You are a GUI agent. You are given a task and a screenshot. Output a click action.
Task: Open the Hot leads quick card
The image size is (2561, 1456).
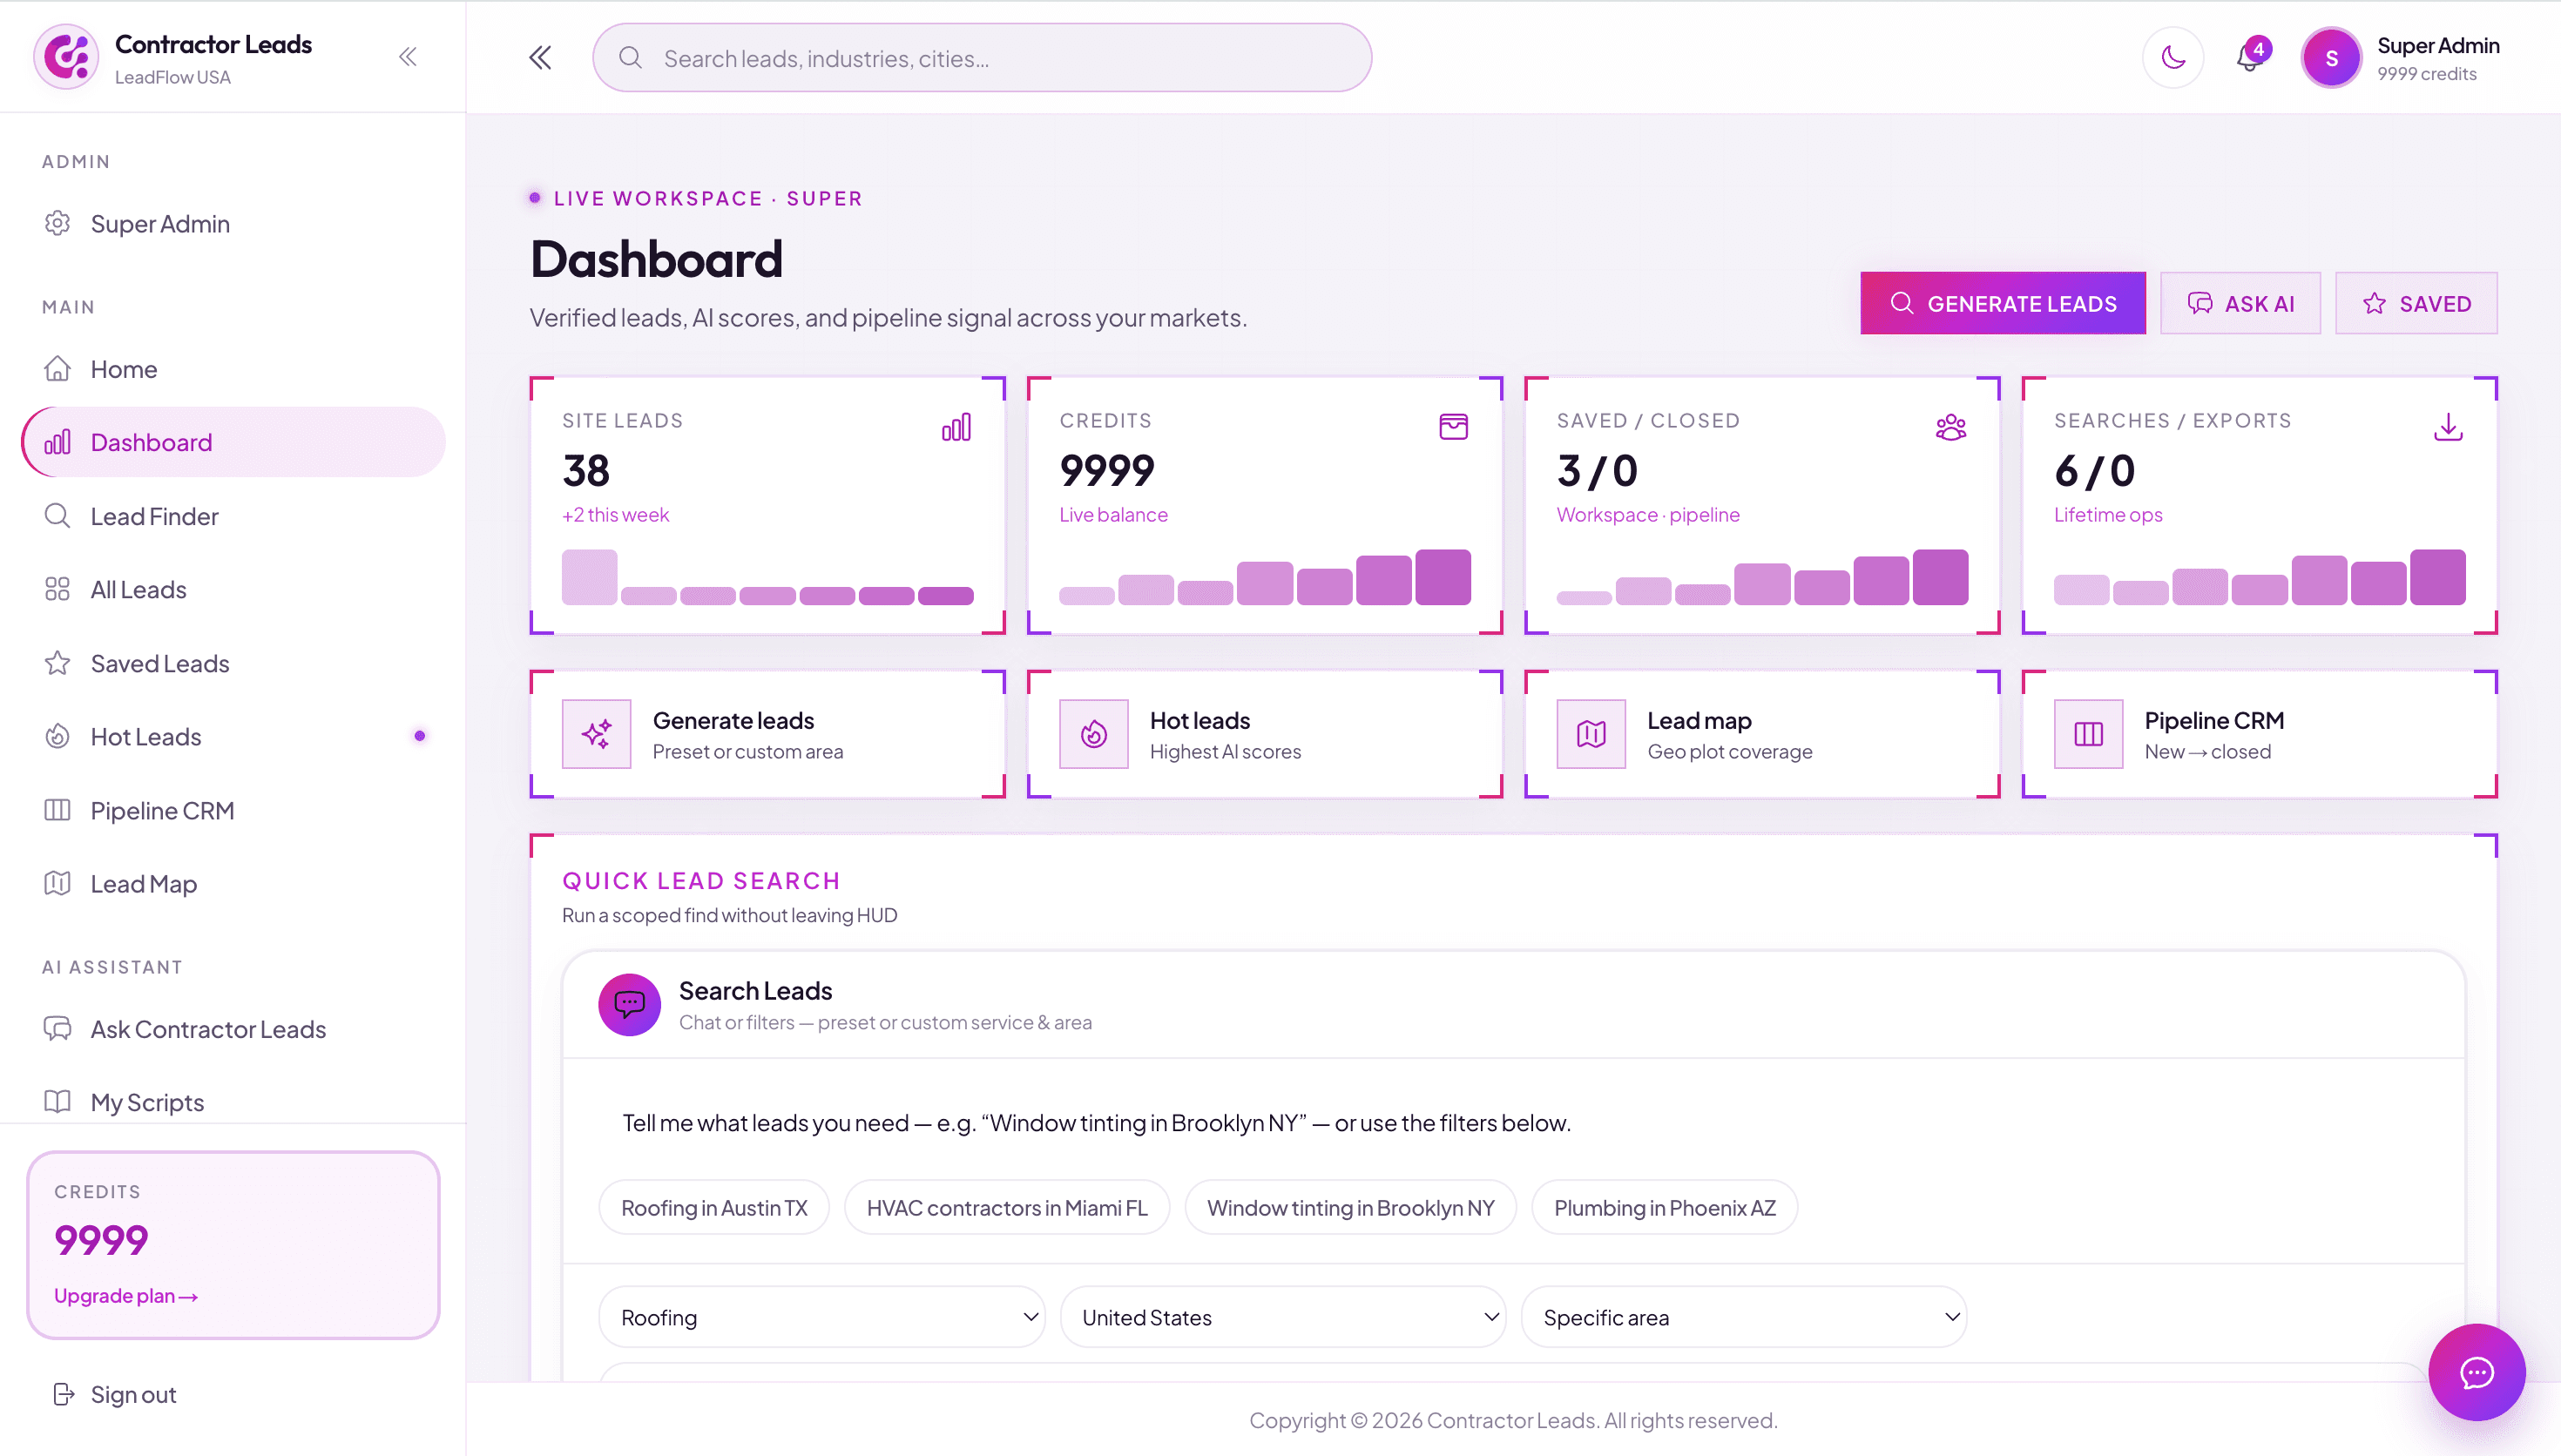click(x=1264, y=734)
